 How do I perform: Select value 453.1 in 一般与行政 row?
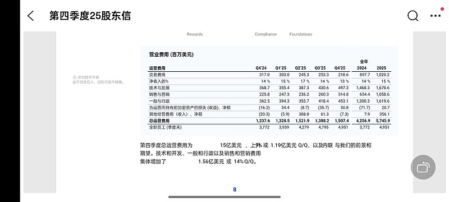tap(343, 101)
